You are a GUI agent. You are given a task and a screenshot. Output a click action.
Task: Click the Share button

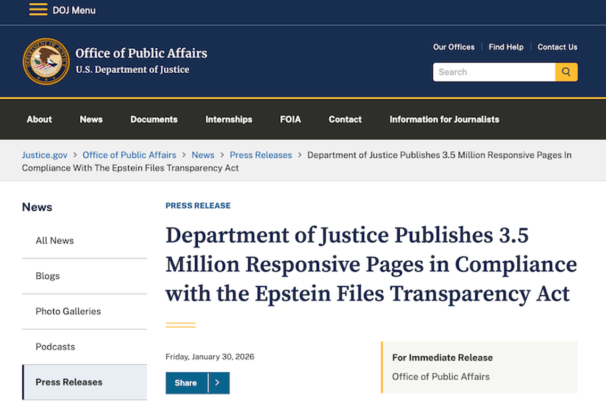click(186, 383)
